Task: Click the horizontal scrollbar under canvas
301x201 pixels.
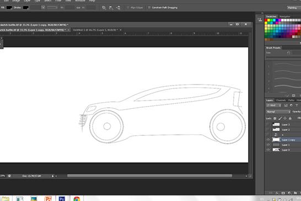Action: [x=149, y=176]
